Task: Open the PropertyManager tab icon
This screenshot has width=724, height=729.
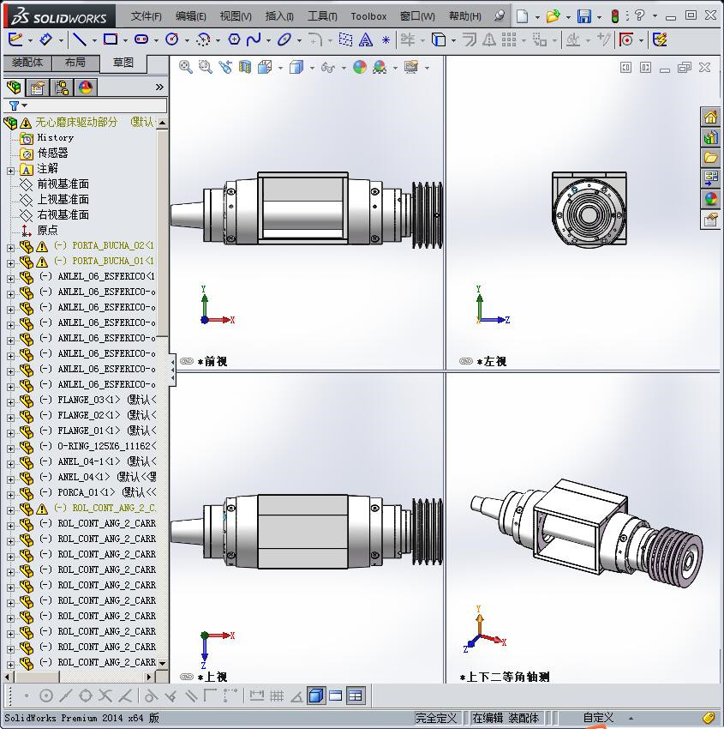Action: point(38,87)
